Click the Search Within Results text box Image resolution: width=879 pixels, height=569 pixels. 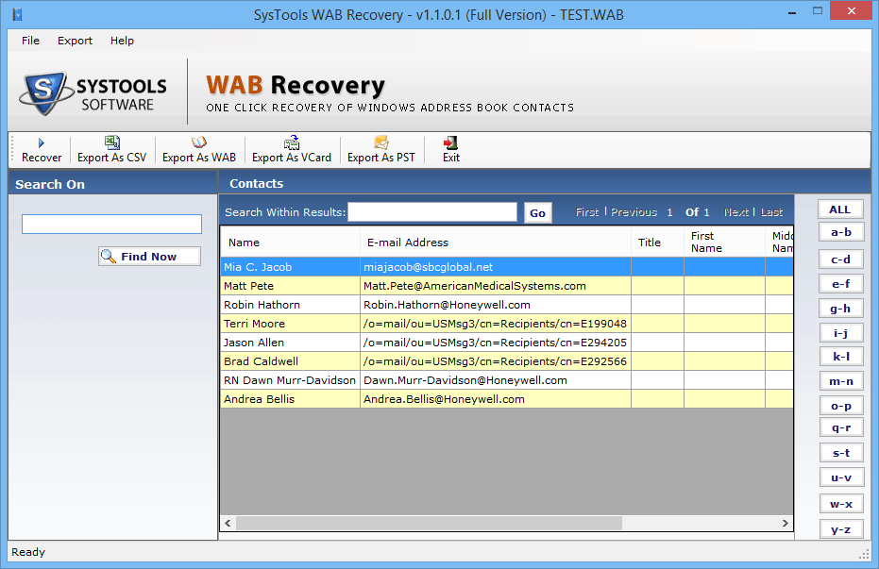[432, 211]
